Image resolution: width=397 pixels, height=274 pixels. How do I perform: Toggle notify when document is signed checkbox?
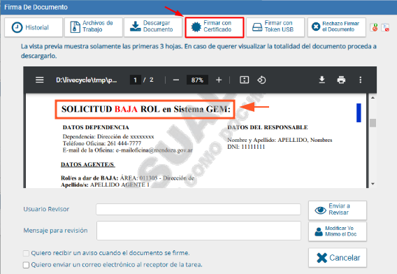tap(26, 253)
